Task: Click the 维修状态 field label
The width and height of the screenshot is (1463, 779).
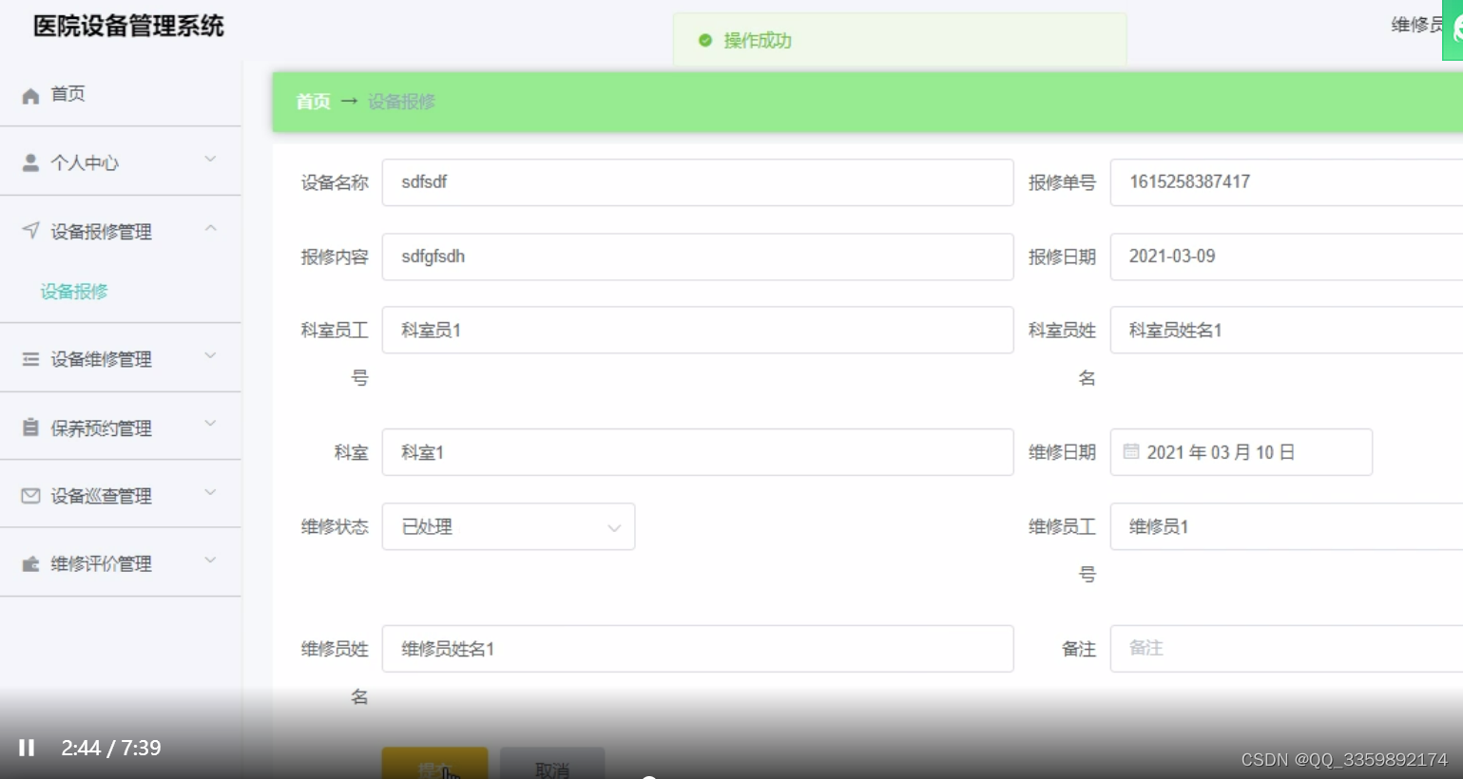Action: 335,526
